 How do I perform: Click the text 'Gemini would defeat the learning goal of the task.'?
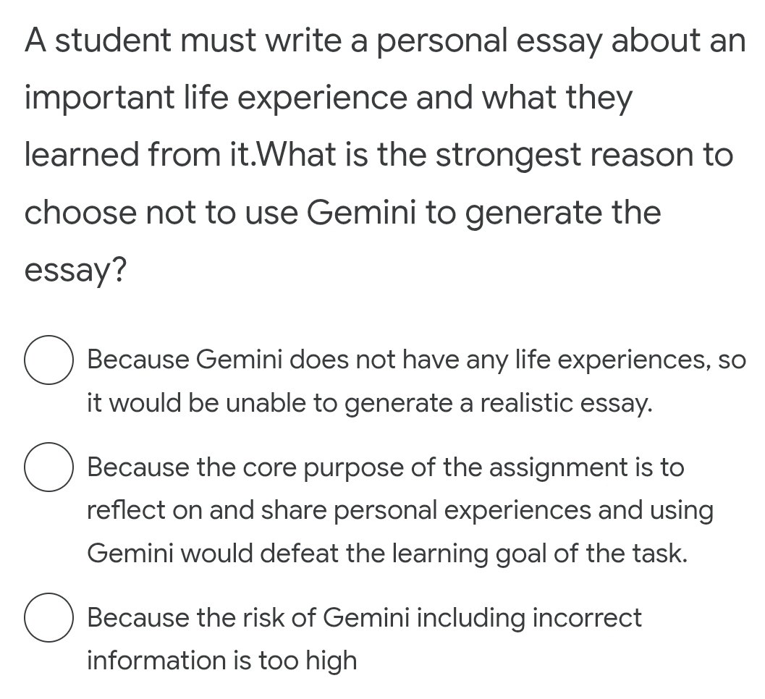[386, 554]
